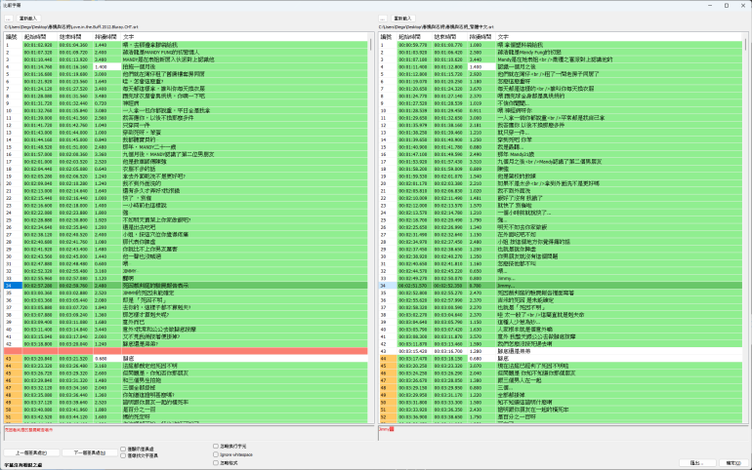Click the left pane's browse '...' button

tap(9, 19)
